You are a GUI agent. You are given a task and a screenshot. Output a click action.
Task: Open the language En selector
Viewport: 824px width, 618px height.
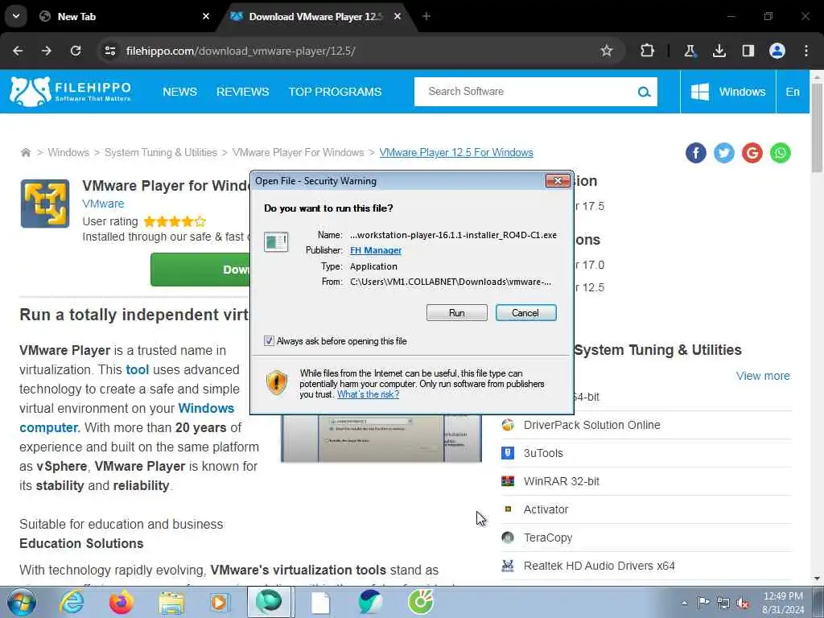pyautogui.click(x=793, y=92)
